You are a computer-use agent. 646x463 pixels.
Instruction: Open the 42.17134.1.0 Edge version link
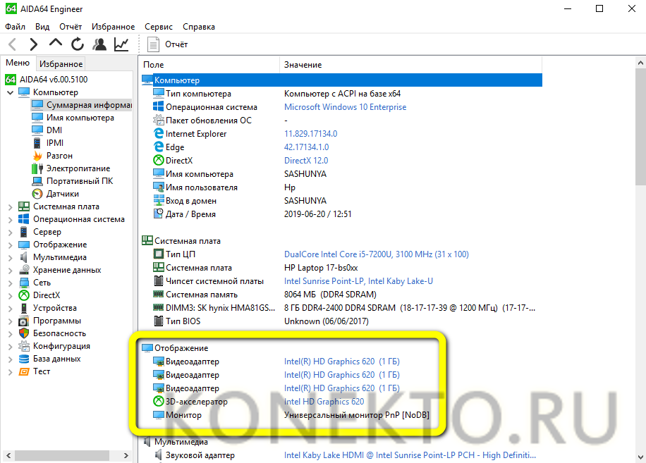pos(306,147)
